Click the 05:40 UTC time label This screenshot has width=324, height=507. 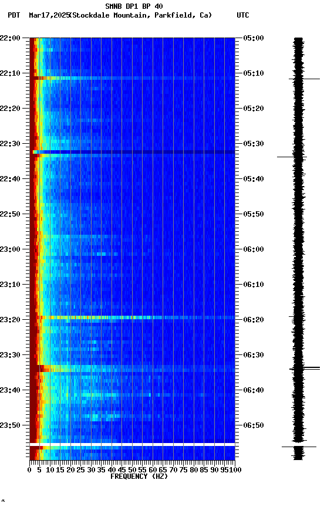click(x=253, y=179)
